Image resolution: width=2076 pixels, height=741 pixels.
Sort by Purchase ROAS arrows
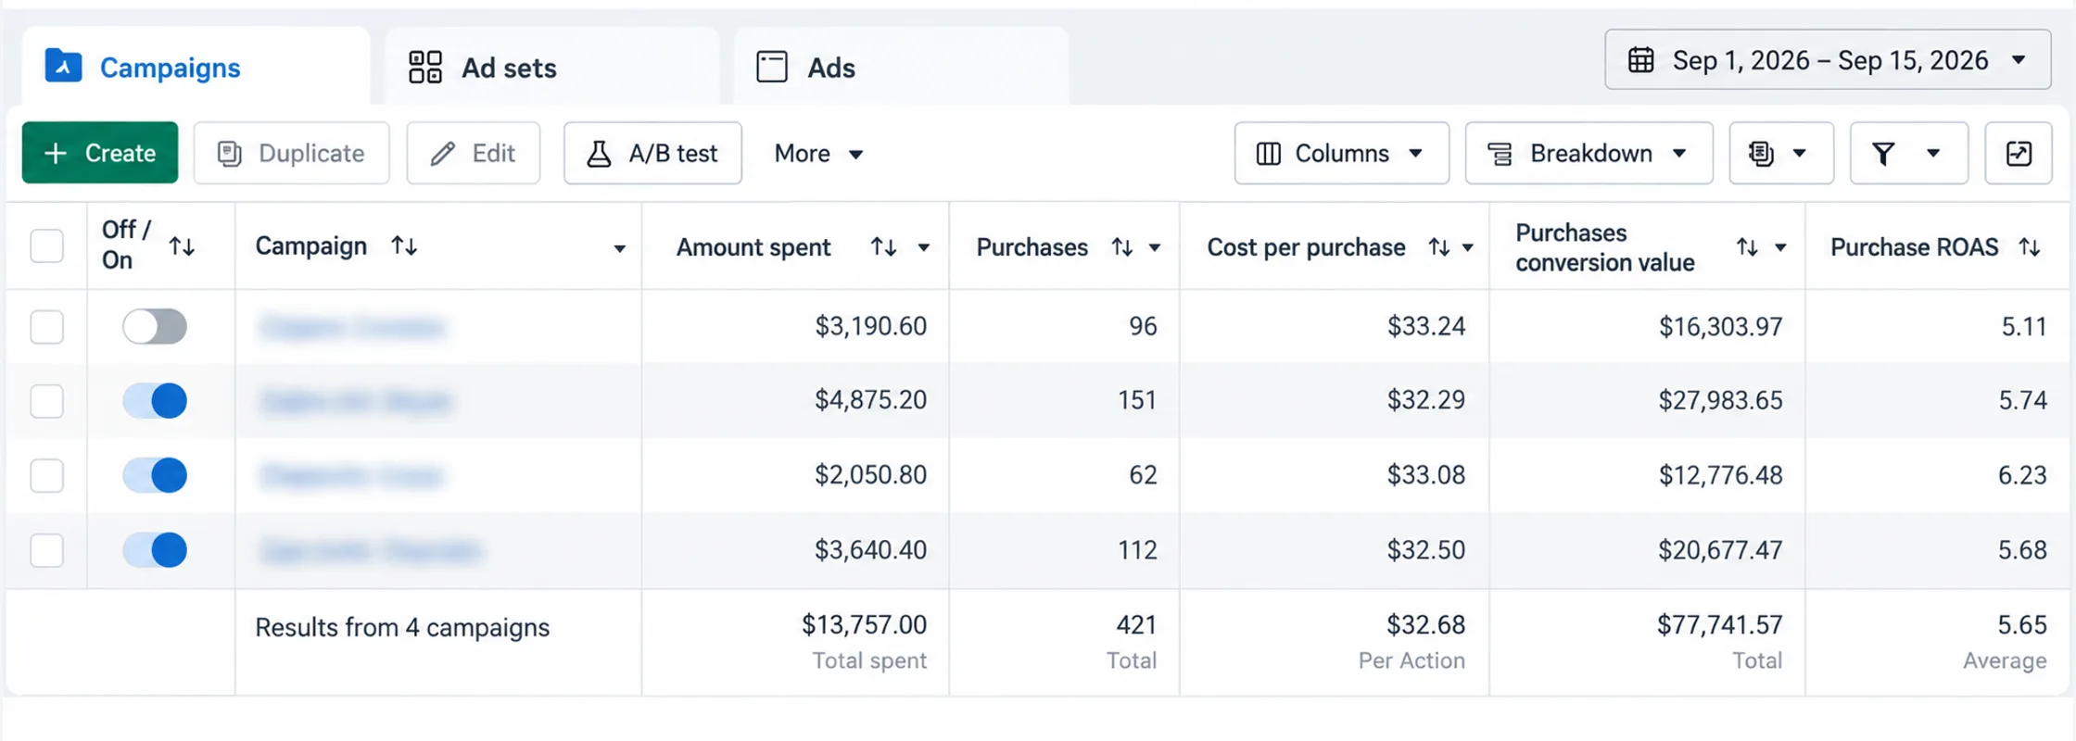point(2030,247)
